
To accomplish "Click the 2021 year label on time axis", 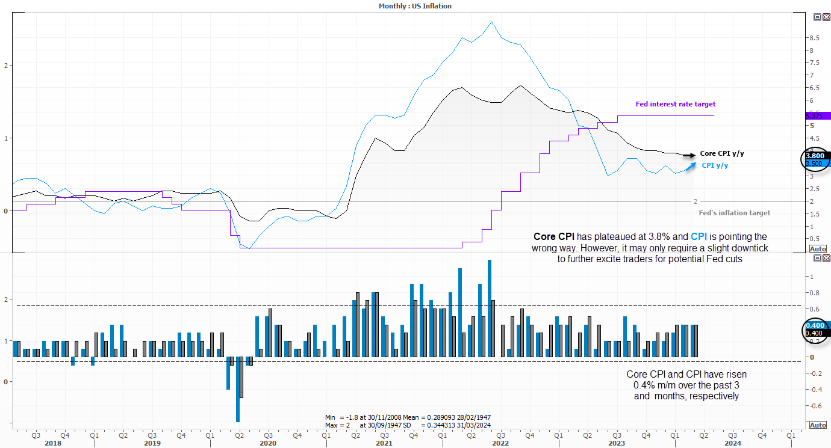I will click(x=384, y=443).
